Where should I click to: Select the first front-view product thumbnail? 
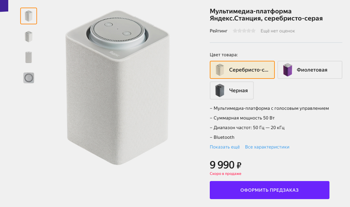click(29, 16)
